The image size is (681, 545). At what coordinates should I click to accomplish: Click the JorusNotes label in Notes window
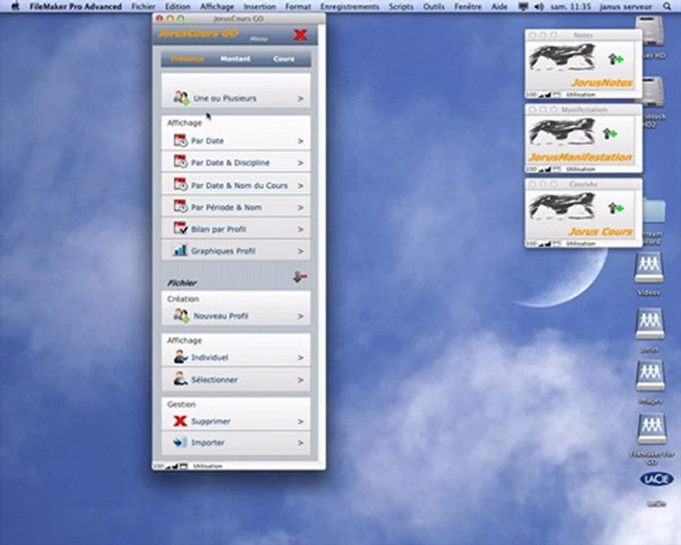[602, 83]
